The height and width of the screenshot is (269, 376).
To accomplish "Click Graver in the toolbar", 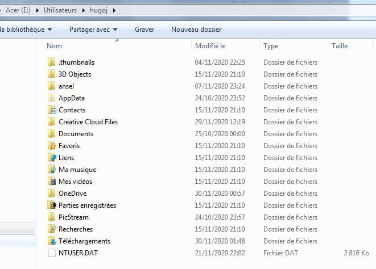I will point(144,30).
